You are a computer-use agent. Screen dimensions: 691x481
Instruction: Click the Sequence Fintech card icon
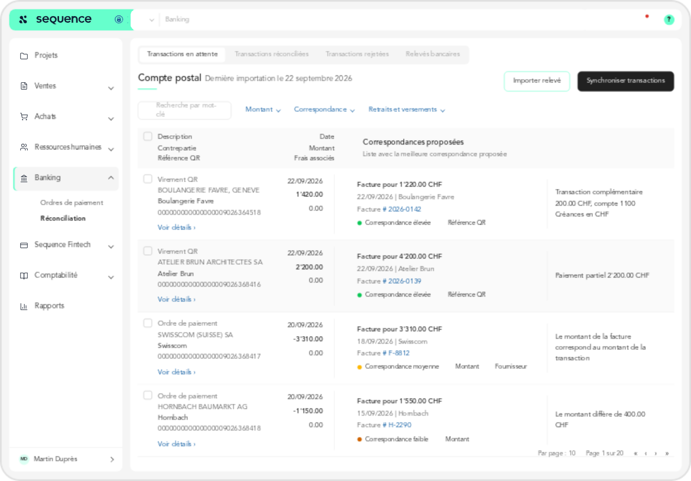(24, 245)
